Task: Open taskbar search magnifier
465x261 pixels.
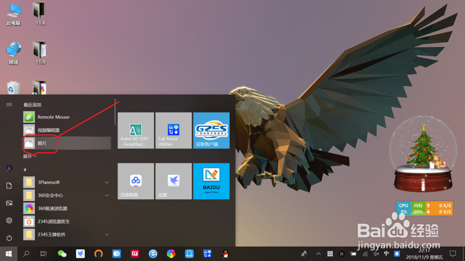Action: 26,254
